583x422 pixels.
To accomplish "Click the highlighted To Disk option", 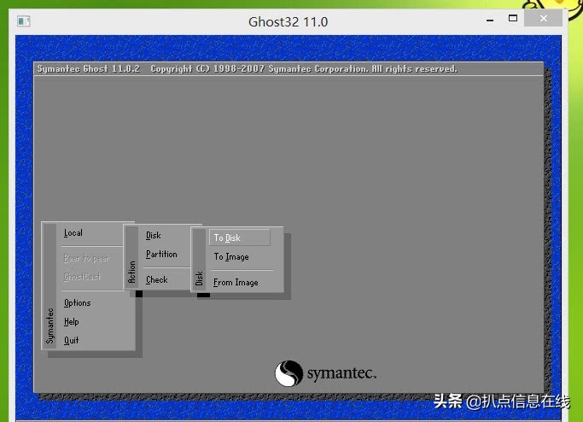I will (x=240, y=237).
